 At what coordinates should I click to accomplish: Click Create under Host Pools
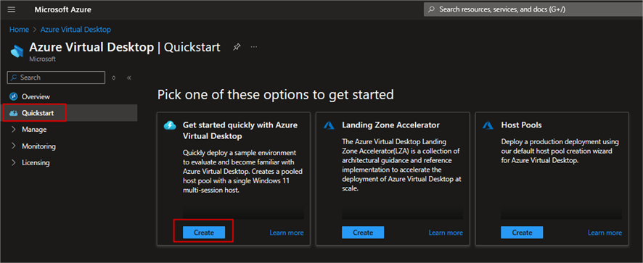pos(522,233)
